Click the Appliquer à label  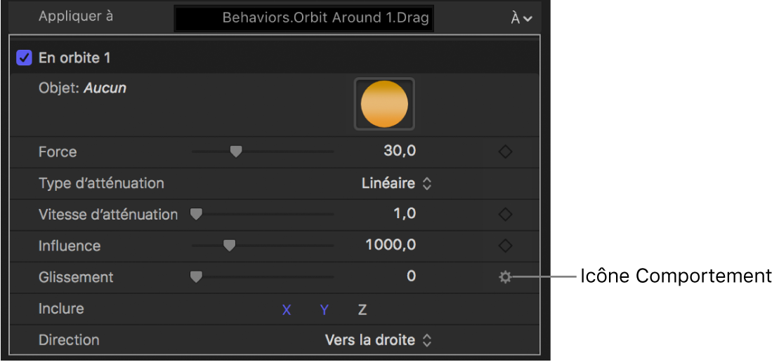[x=76, y=16]
